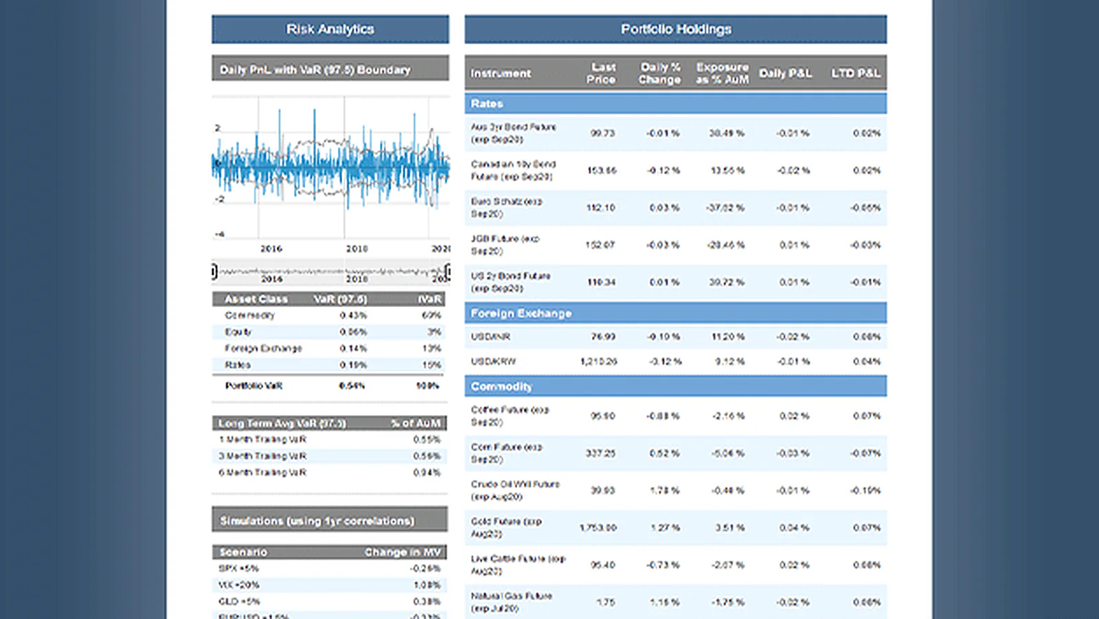Select the Aus 3yr Bond Future row
Screen dimensions: 1099x619
point(676,133)
